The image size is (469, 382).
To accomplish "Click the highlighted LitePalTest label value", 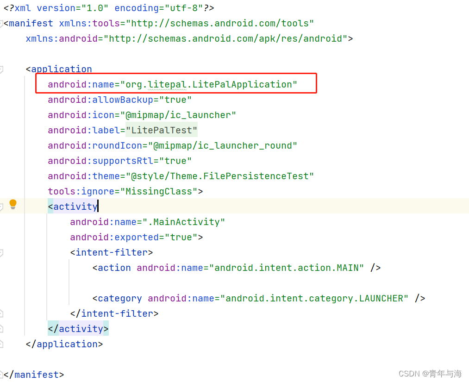I will pyautogui.click(x=161, y=130).
